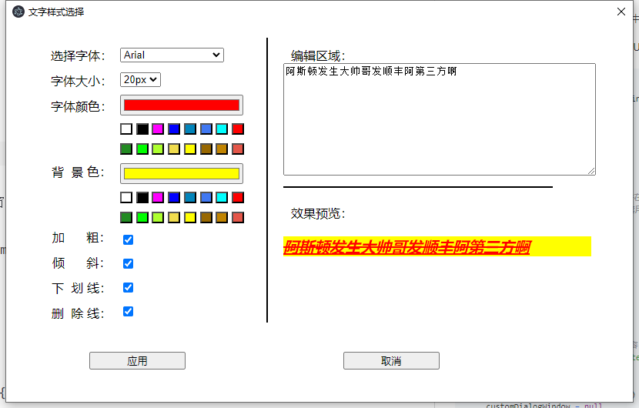Pick the white swatch under font color

(x=126, y=129)
